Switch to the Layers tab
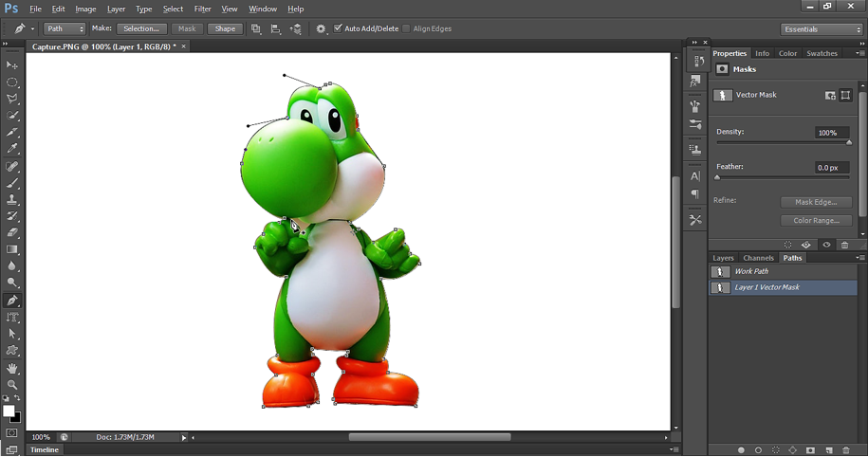 pos(723,258)
